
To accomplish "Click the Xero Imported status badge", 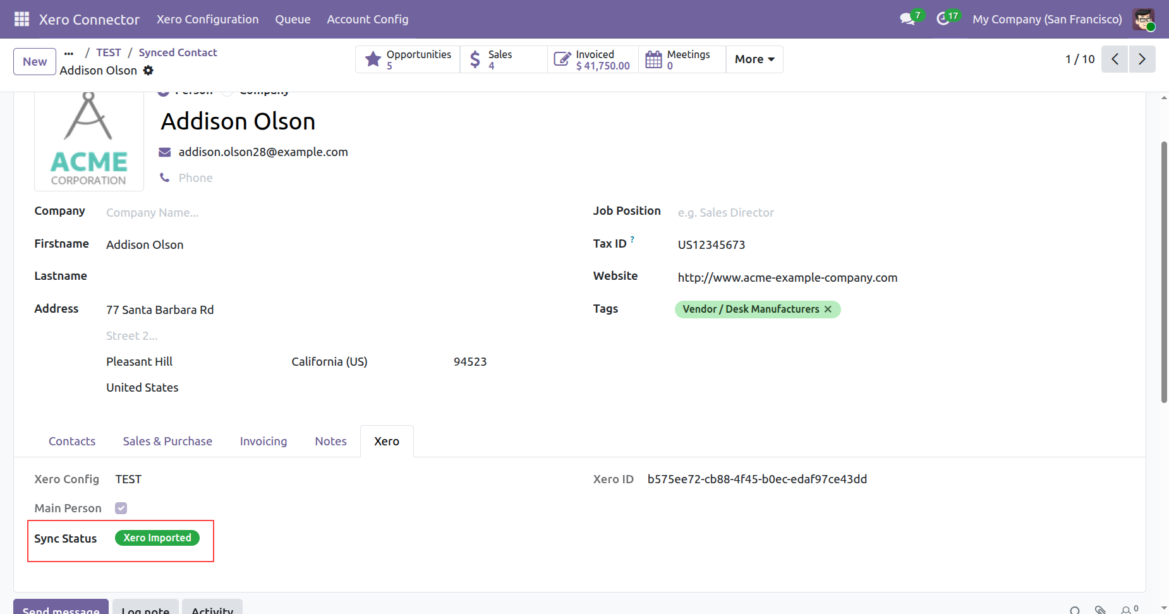I will 157,538.
